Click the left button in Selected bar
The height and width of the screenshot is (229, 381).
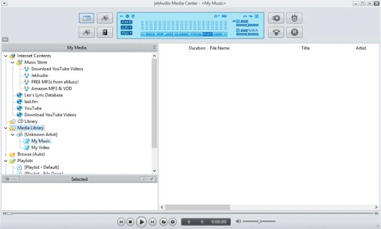coord(11,179)
